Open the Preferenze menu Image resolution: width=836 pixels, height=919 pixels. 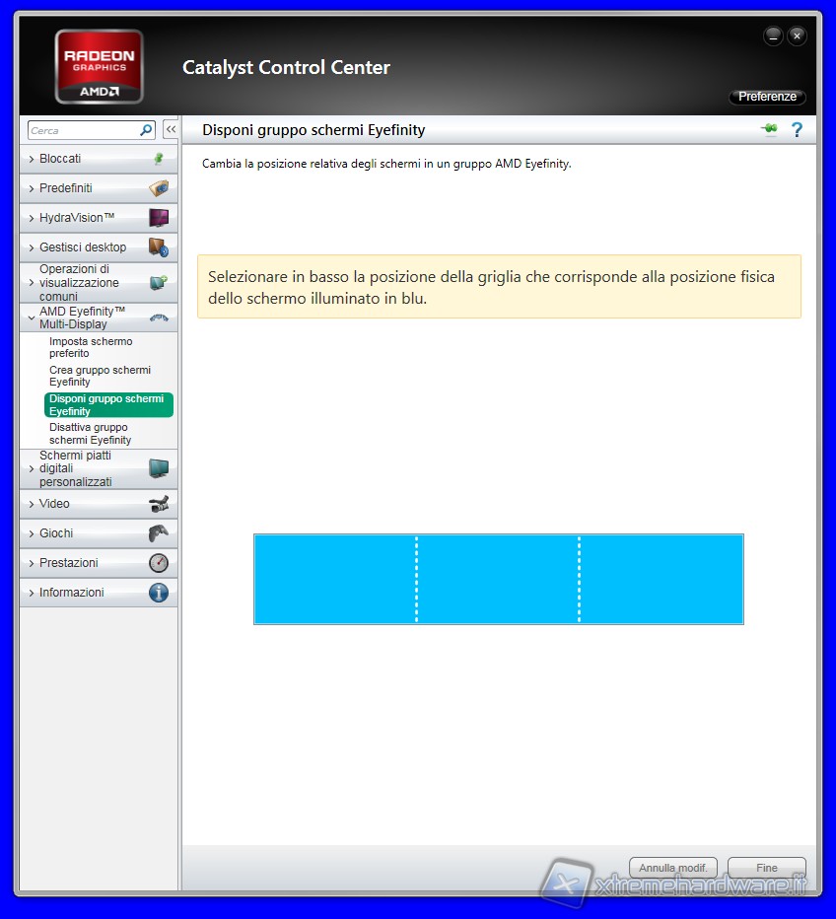[x=767, y=97]
